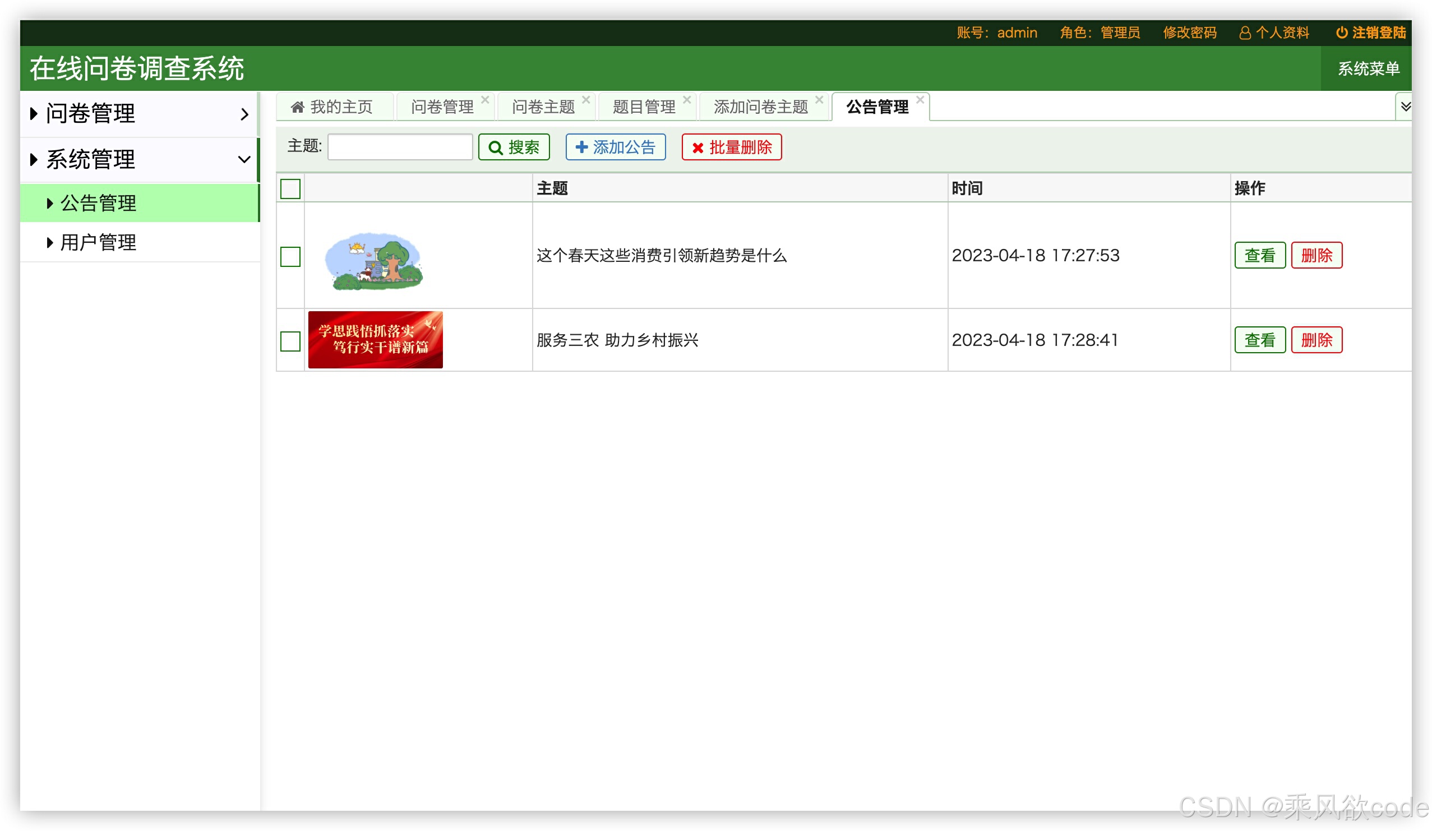Viewport: 1432px width, 831px height.
Task: Close the 添加问卷主题 tab via X
Action: click(x=819, y=100)
